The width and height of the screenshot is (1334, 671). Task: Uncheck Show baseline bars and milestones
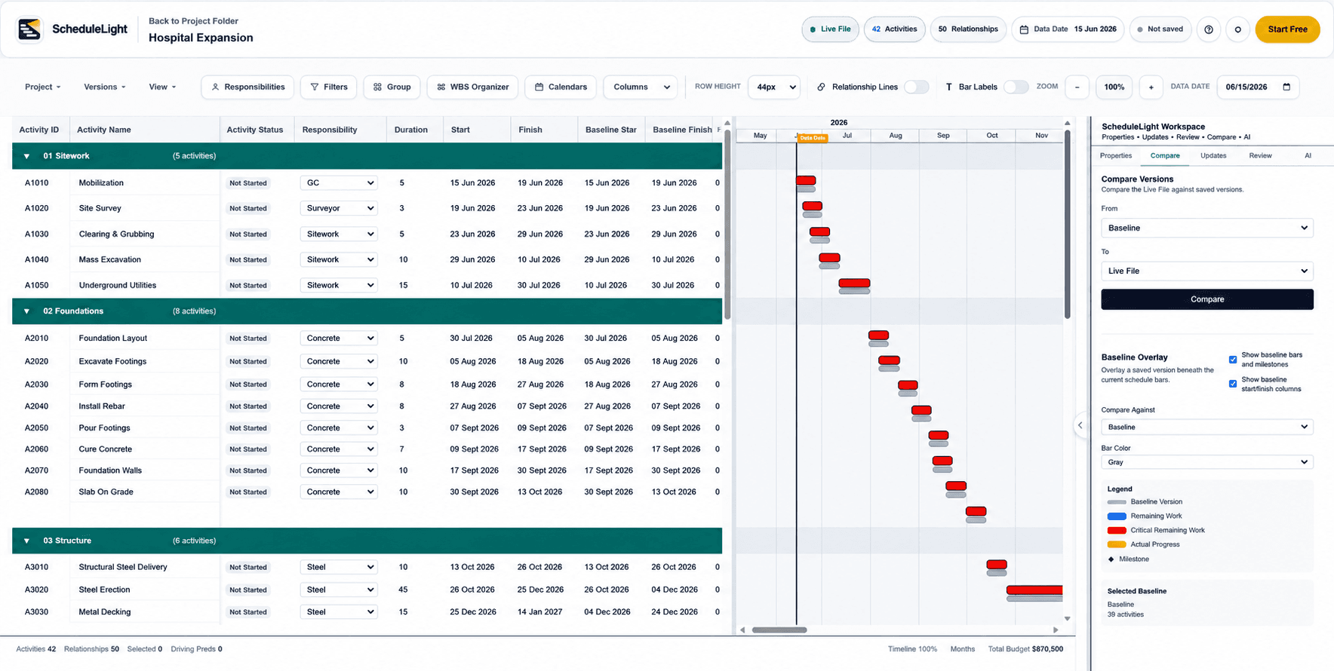(x=1233, y=360)
